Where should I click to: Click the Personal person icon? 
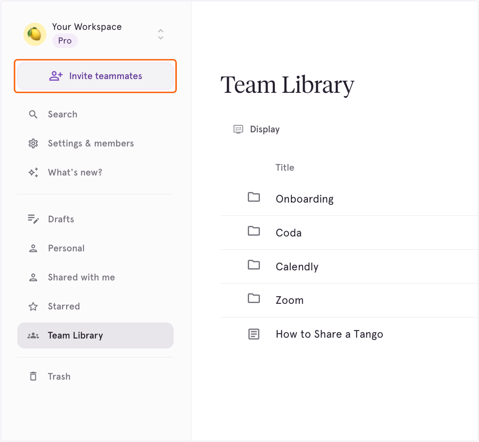coord(33,248)
